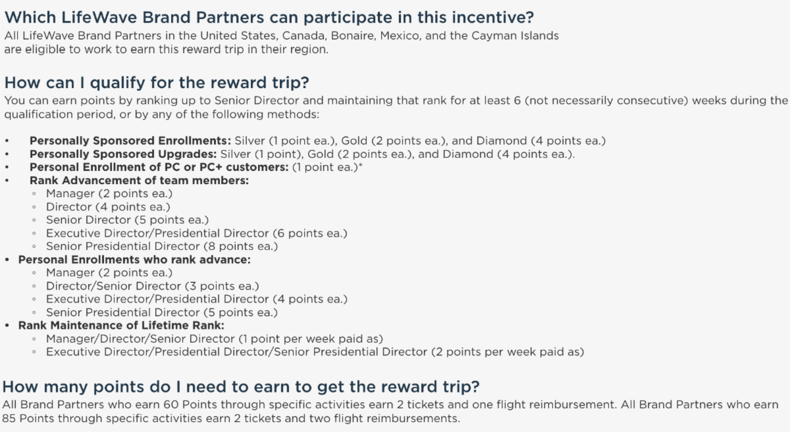
Task: Click the 'Which LifeWave Brand Partners can participate' heading
Action: (x=278, y=16)
